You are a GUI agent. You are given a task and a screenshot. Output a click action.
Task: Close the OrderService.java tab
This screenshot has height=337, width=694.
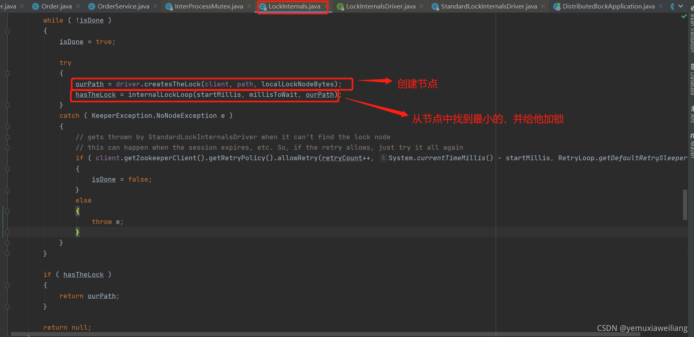pos(155,6)
